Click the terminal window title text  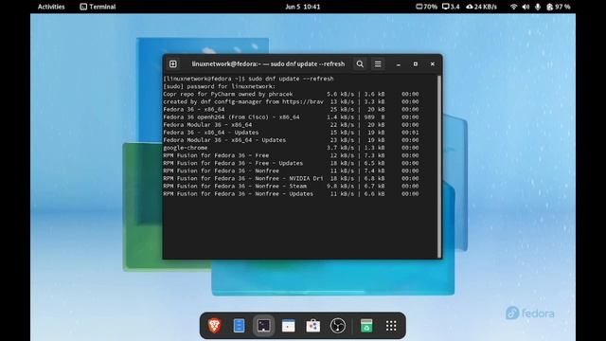coord(268,63)
